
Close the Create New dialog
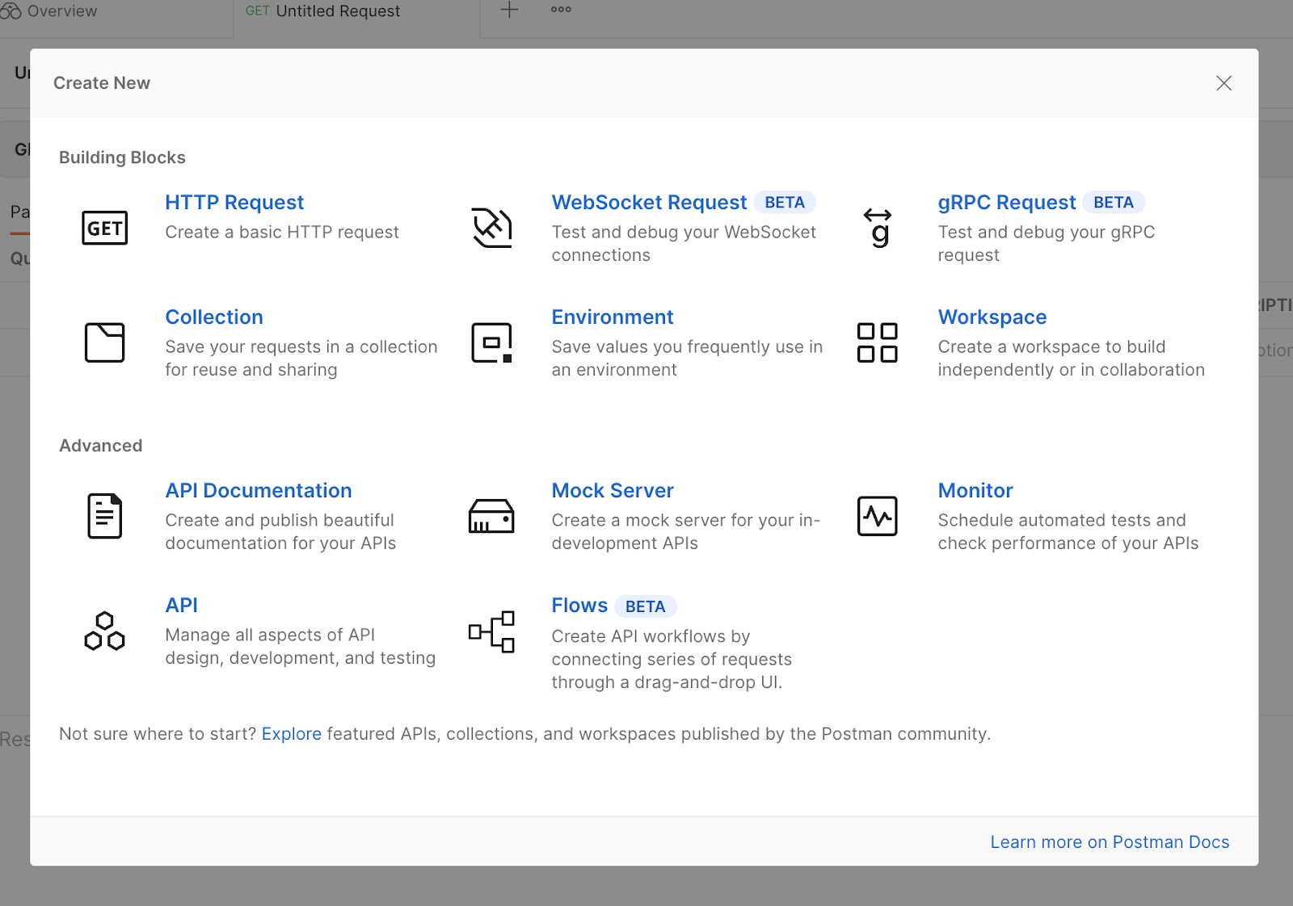pos(1224,83)
